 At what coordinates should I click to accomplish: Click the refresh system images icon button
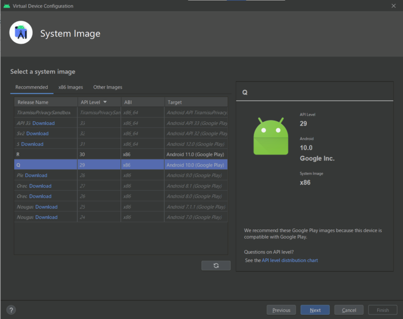click(216, 266)
